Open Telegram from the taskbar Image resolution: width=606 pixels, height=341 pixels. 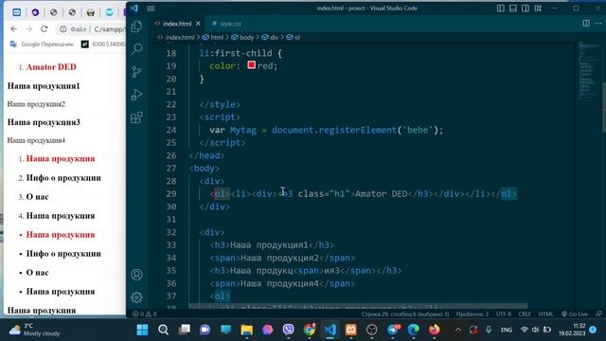393,330
